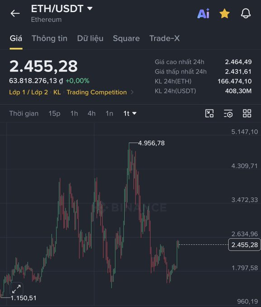Open the grid layout options icon

point(247,113)
